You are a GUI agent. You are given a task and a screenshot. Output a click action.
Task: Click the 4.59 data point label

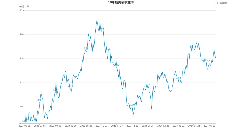[86, 48]
